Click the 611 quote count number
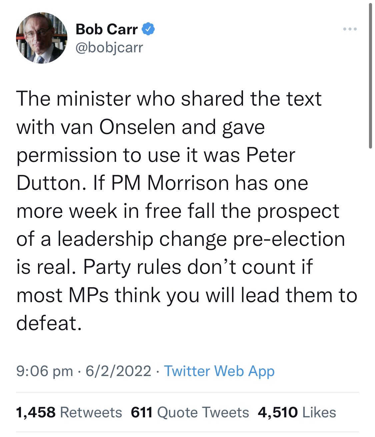 (142, 412)
